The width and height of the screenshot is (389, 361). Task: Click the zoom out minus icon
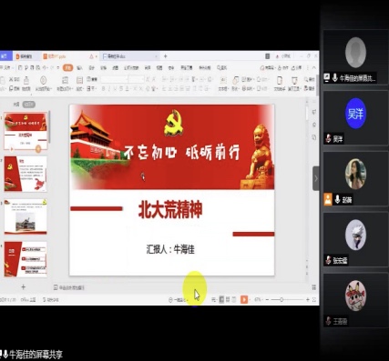(267, 299)
